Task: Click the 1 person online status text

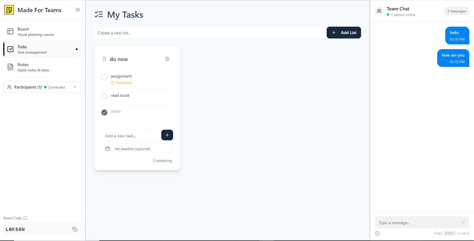Action: [403, 15]
